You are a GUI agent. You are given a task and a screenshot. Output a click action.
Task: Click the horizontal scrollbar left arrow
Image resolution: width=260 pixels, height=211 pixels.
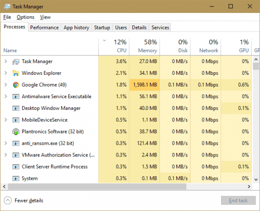[x=4, y=187]
